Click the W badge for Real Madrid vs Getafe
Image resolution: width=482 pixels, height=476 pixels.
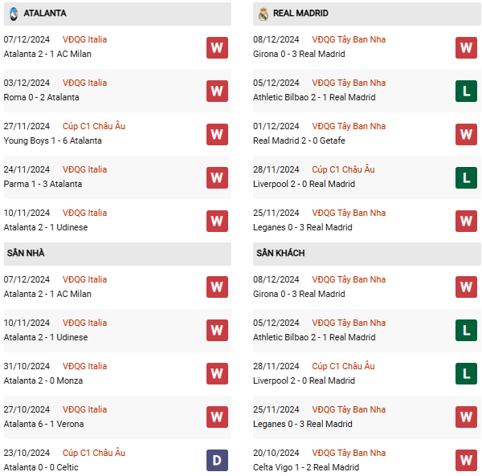point(466,134)
